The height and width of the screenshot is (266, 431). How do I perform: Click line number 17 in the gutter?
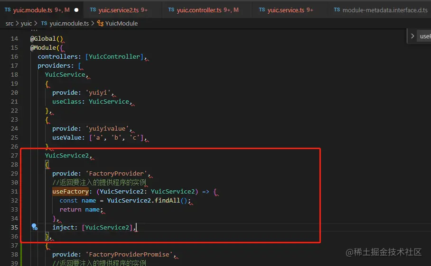pos(14,66)
